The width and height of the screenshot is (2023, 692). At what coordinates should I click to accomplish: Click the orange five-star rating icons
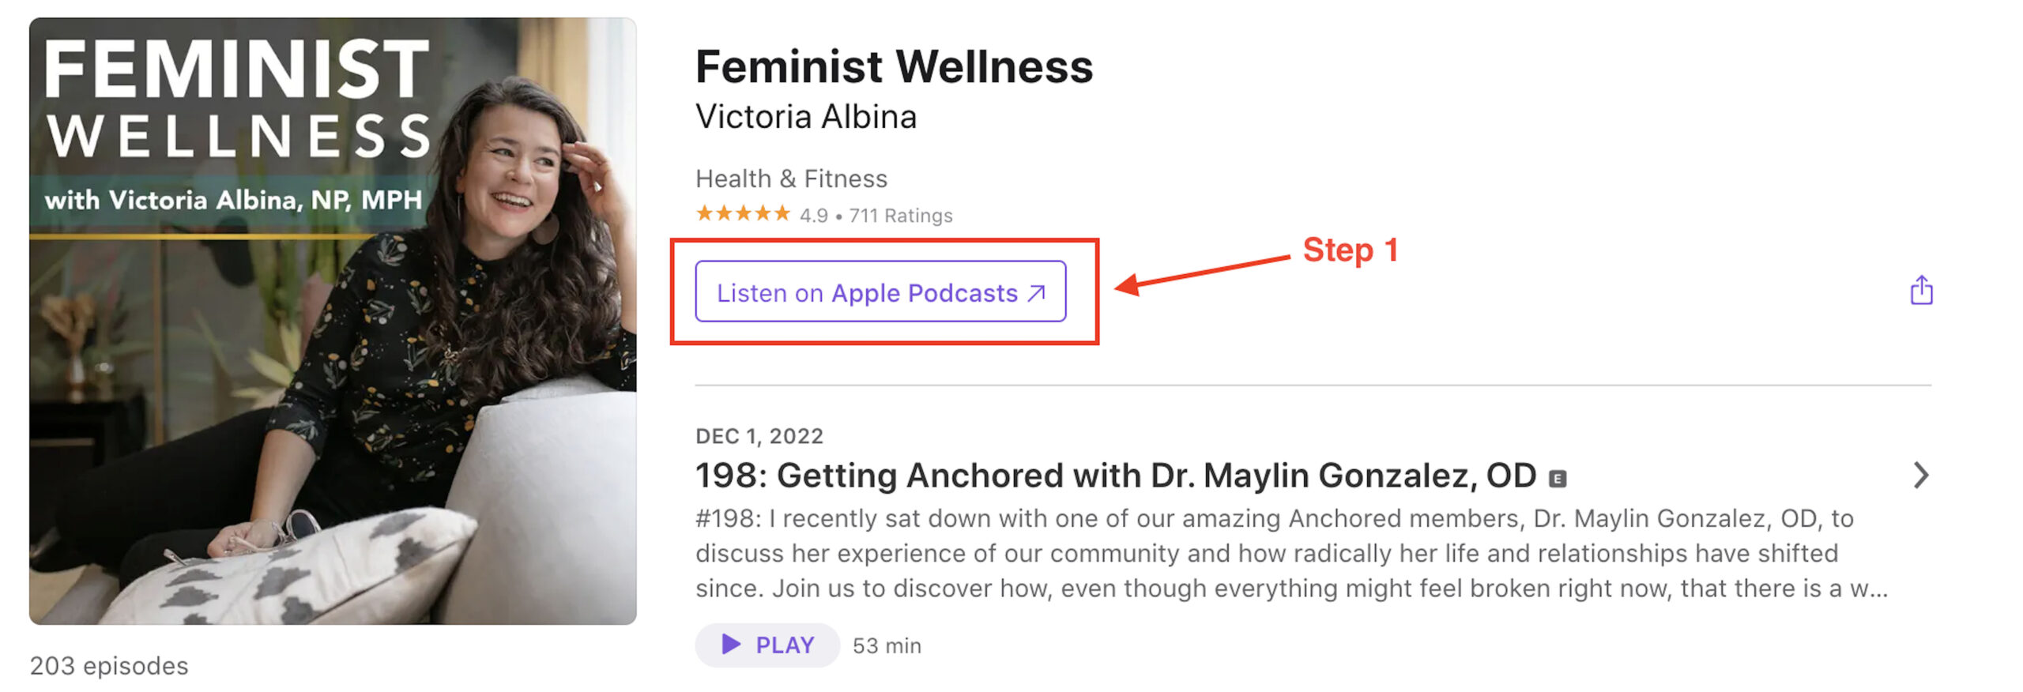pyautogui.click(x=742, y=214)
